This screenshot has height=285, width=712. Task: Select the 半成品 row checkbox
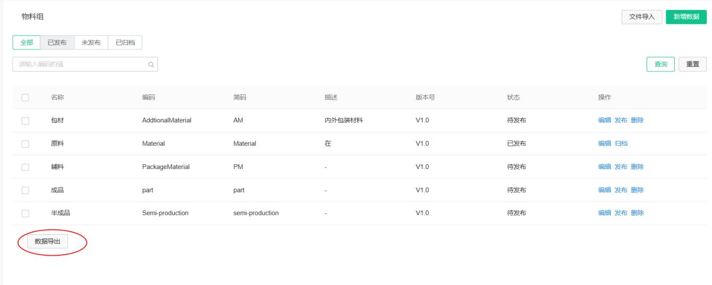25,213
